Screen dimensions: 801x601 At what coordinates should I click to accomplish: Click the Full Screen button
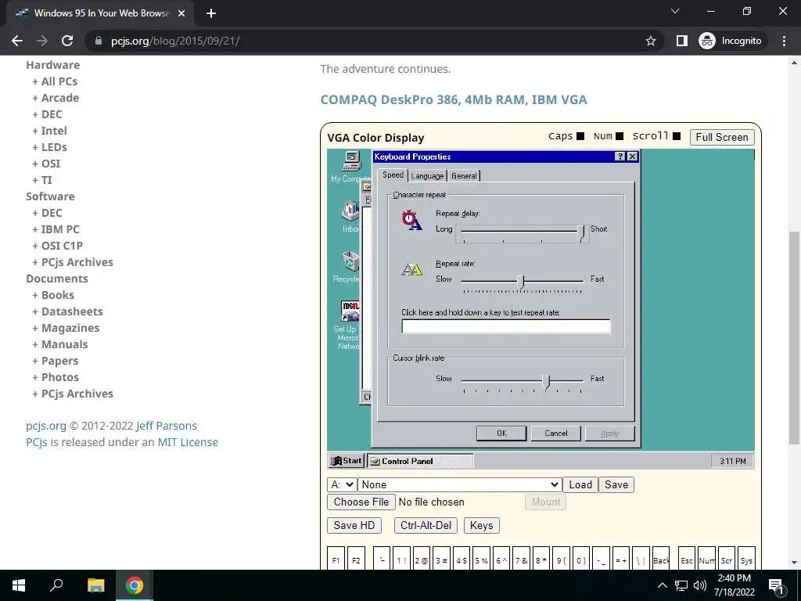pyautogui.click(x=721, y=137)
